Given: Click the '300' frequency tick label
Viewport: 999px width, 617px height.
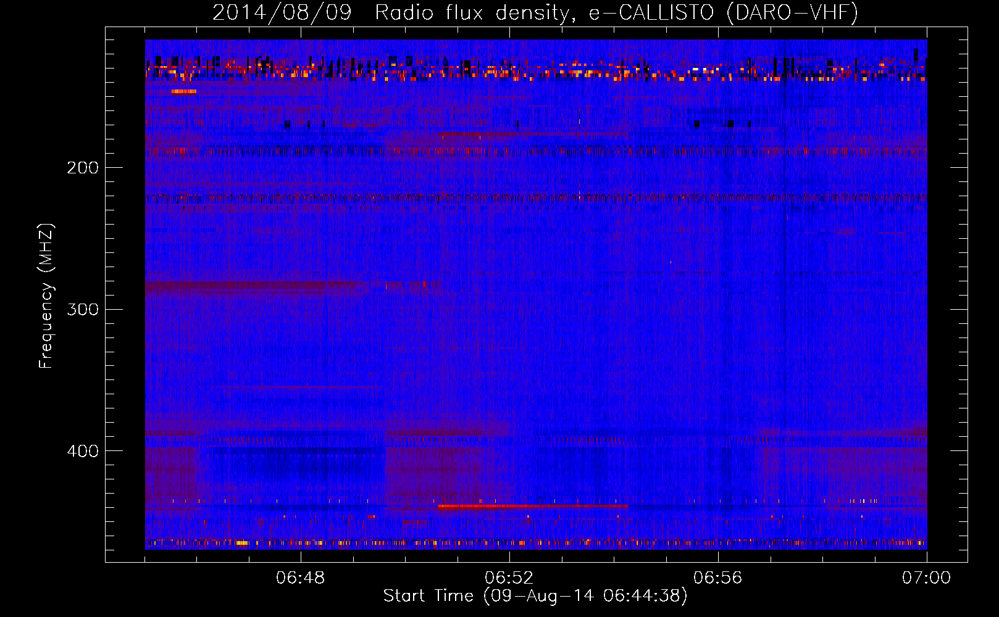Looking at the screenshot, I should [83, 309].
